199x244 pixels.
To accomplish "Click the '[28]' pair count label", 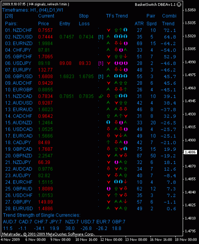I will pyautogui.click(x=9, y=16).
